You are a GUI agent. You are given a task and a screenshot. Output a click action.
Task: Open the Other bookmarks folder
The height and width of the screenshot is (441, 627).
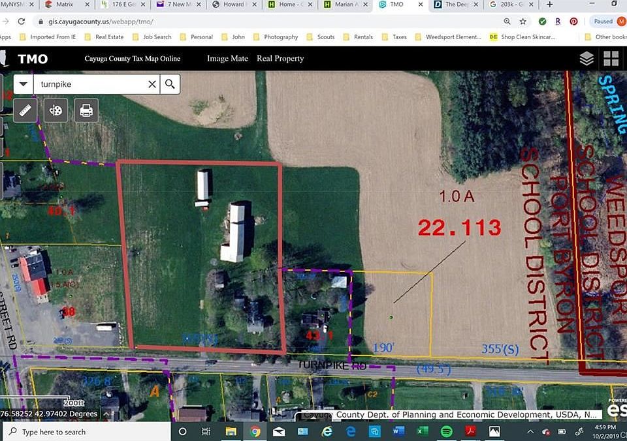coord(606,37)
